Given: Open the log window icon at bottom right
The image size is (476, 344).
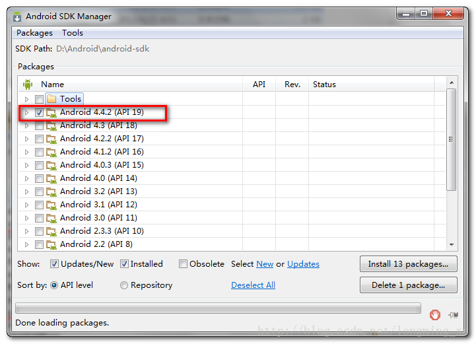Looking at the screenshot, I should tap(454, 315).
